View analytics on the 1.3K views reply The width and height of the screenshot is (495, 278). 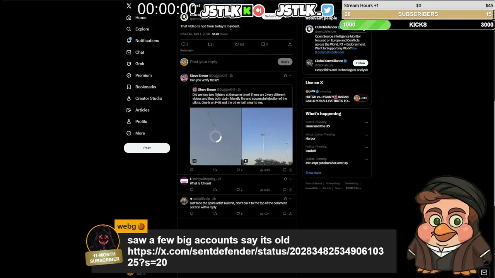coord(265,214)
